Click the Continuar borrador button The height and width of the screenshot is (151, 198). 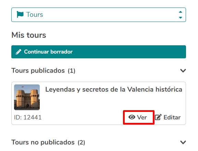99,52
